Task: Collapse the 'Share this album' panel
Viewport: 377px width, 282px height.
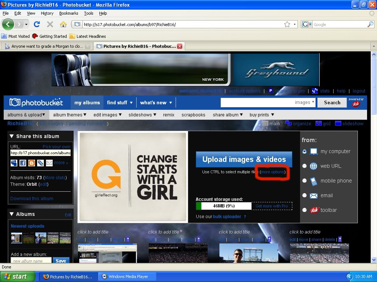Action: point(11,136)
